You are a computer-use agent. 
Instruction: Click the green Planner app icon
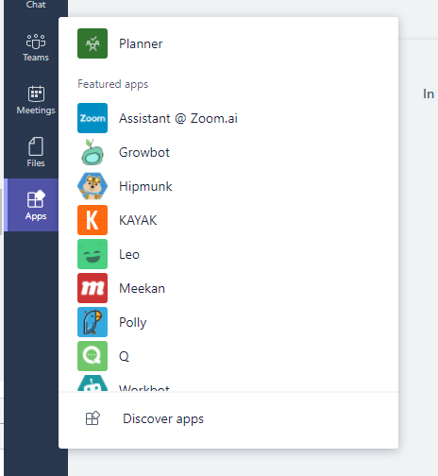point(93,43)
